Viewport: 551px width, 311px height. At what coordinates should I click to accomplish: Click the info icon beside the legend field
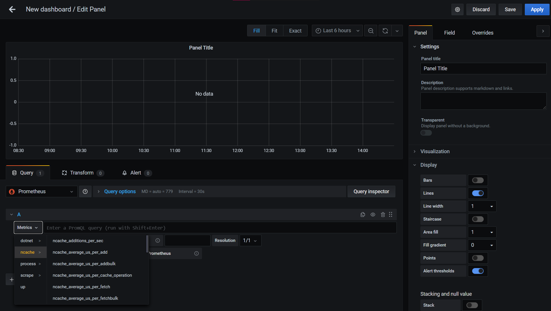[158, 240]
